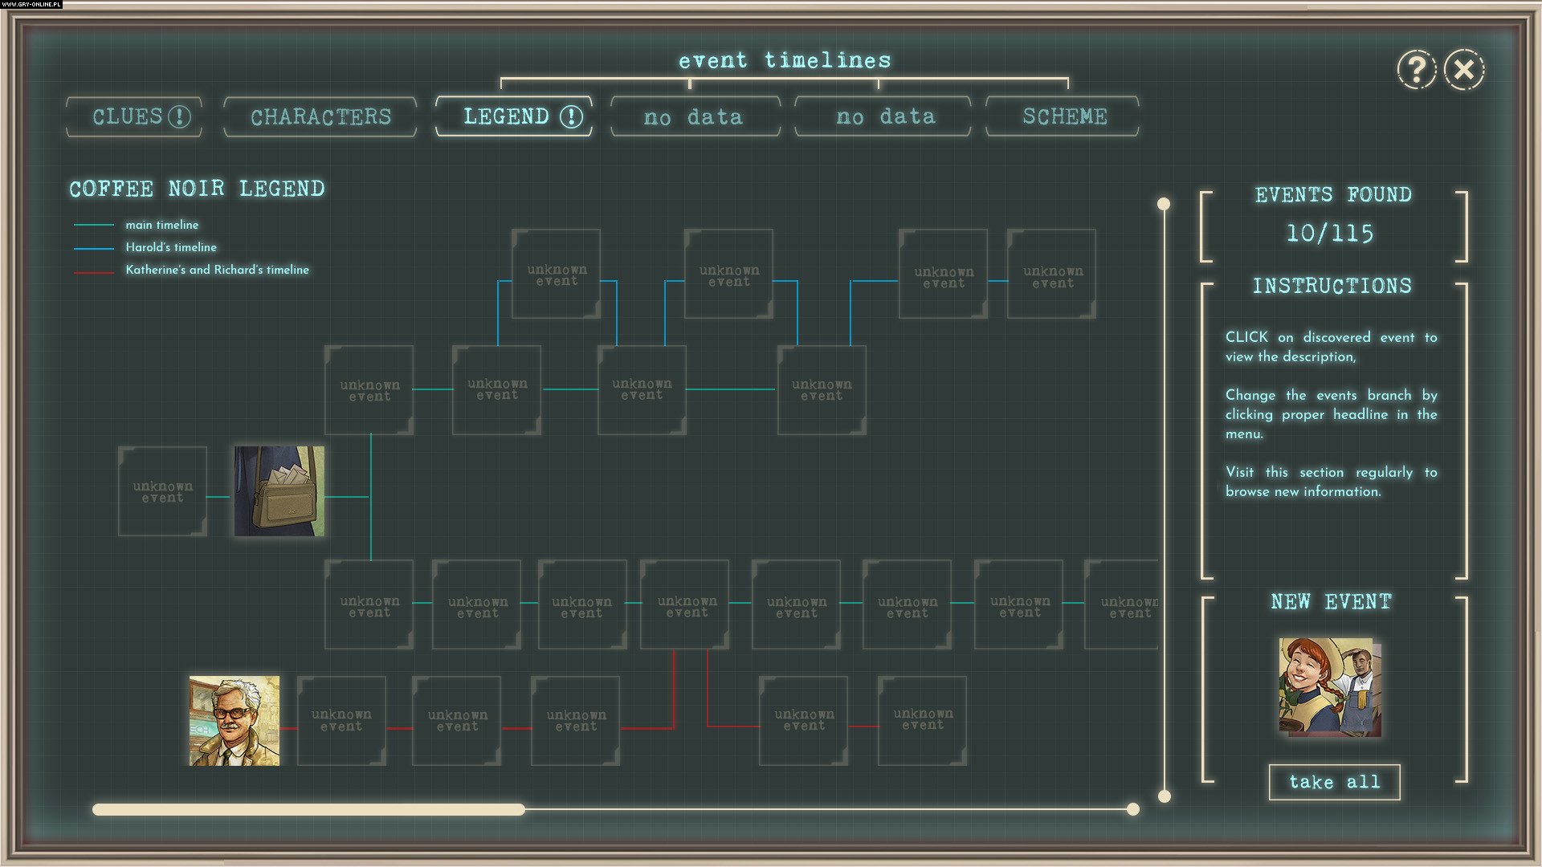Switch to the CHARACTERS tab

[320, 116]
